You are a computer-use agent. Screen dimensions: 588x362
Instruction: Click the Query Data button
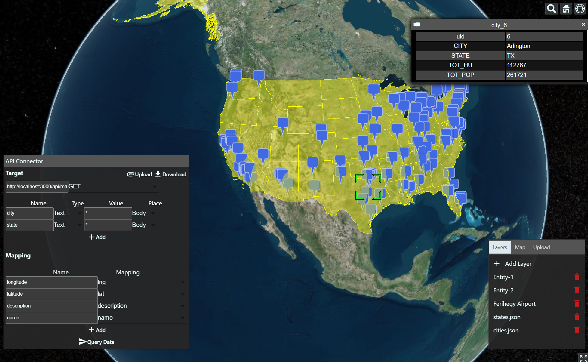click(x=97, y=342)
